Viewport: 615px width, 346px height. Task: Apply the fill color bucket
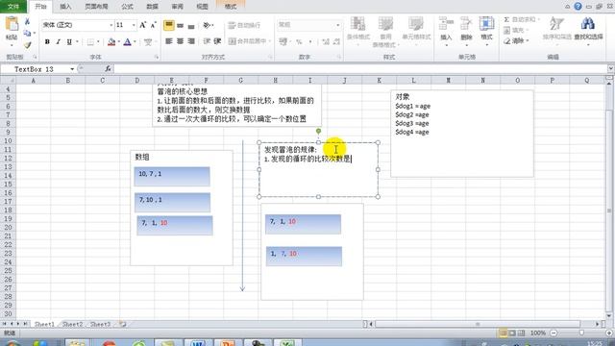click(x=111, y=41)
